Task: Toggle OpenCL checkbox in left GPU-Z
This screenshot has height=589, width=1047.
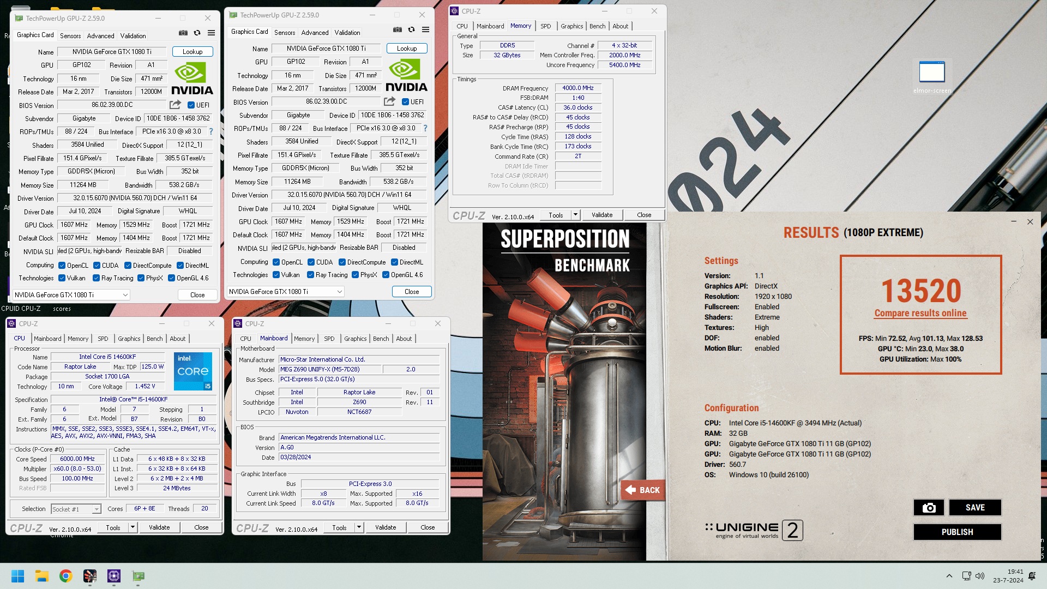Action: tap(62, 266)
